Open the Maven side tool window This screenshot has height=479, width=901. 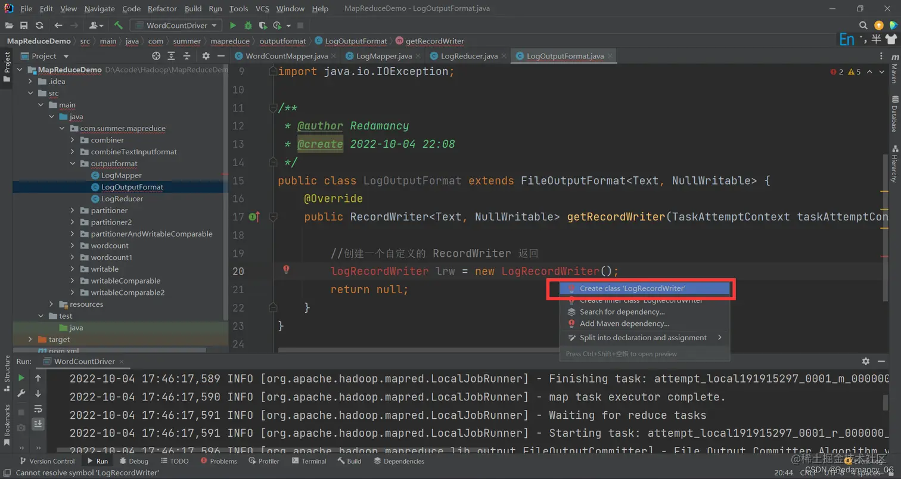[894, 69]
